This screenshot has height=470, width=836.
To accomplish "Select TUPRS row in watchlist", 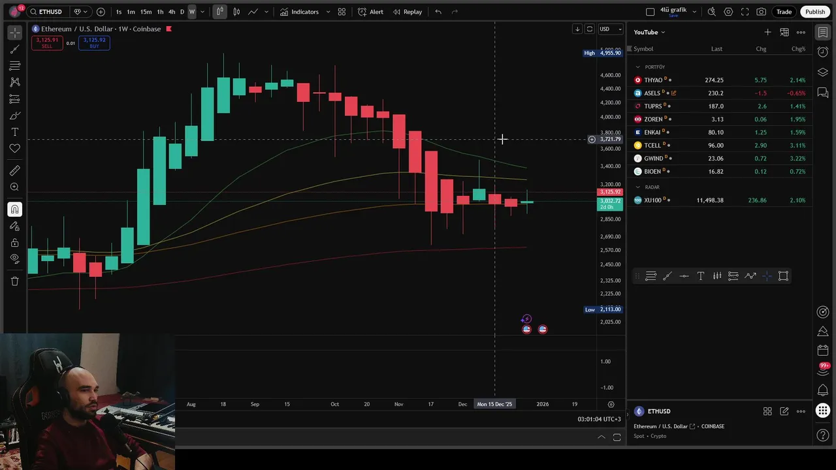I will (x=720, y=106).
